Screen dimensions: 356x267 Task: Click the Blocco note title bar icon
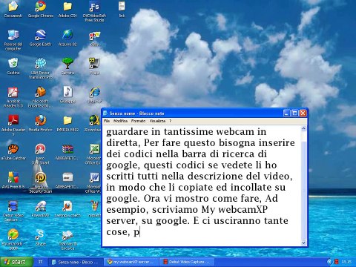(x=105, y=113)
